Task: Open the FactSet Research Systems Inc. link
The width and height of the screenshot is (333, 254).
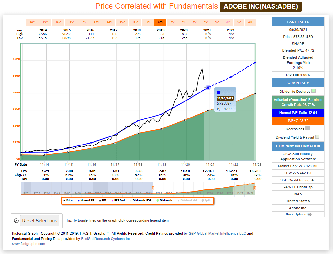Action: (106, 239)
